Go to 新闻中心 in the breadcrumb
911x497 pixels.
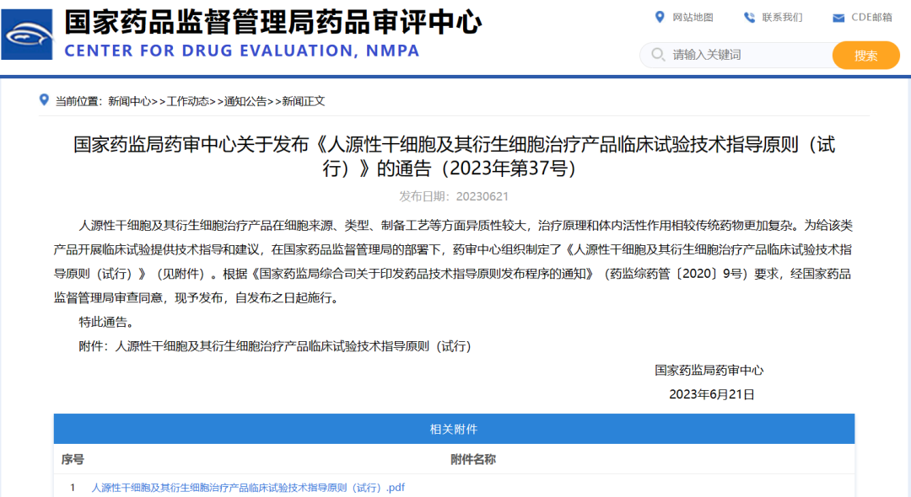click(x=129, y=101)
